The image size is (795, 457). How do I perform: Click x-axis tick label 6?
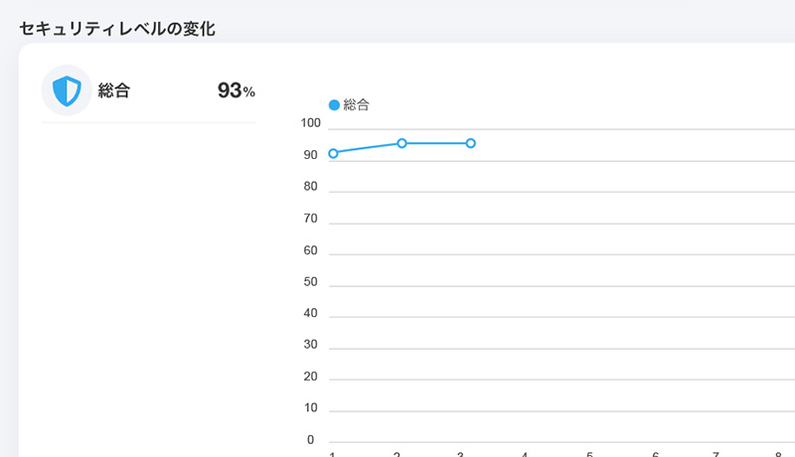tap(655, 454)
